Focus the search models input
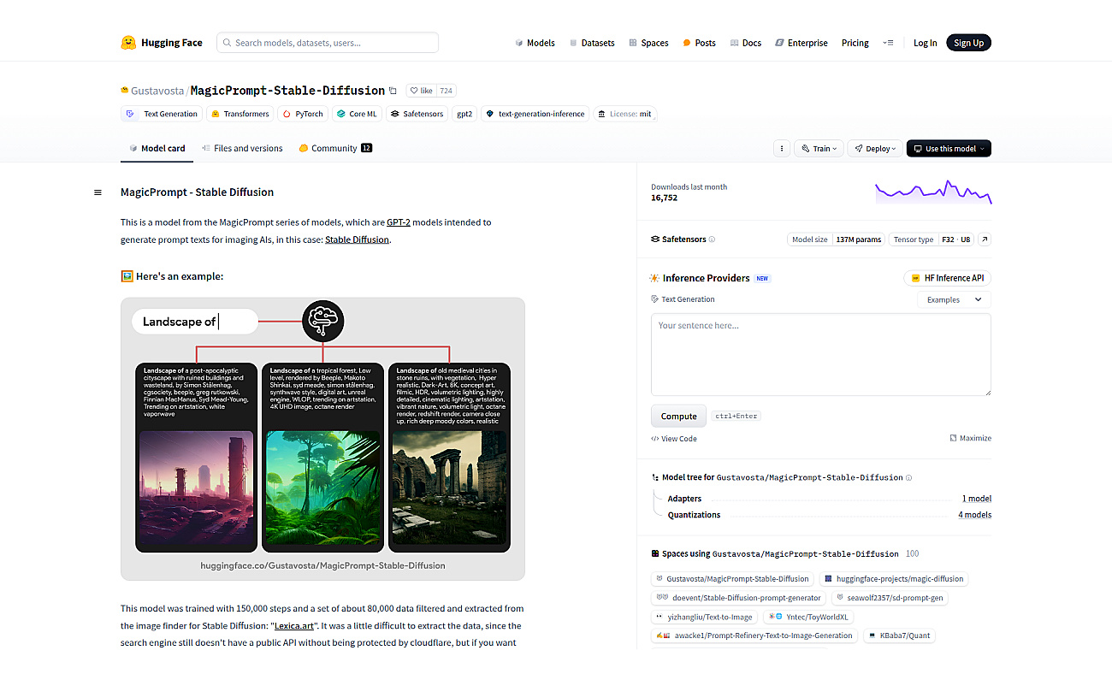This screenshot has height=674, width=1112. 328,43
